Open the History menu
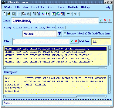The image size is (115, 109). point(85,7)
